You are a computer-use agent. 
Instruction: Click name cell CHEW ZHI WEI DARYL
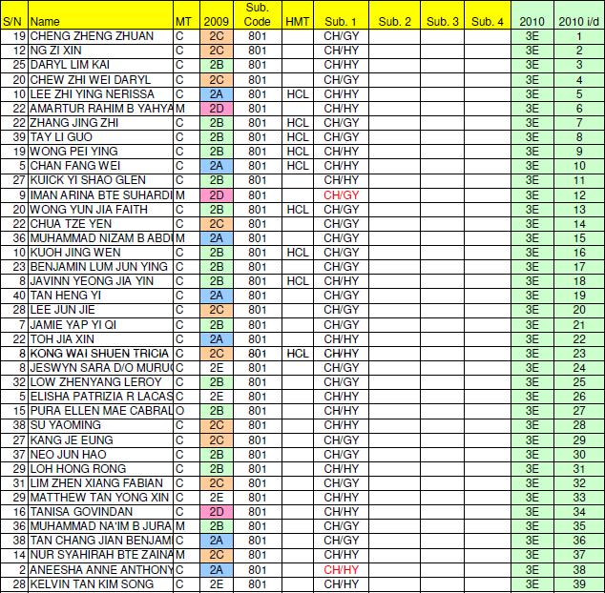100,80
